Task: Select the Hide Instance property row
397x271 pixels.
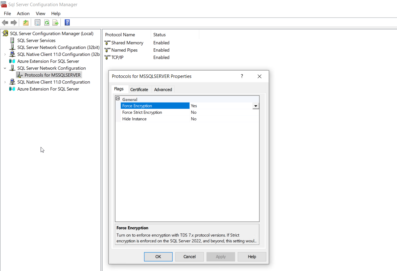Action: point(190,119)
